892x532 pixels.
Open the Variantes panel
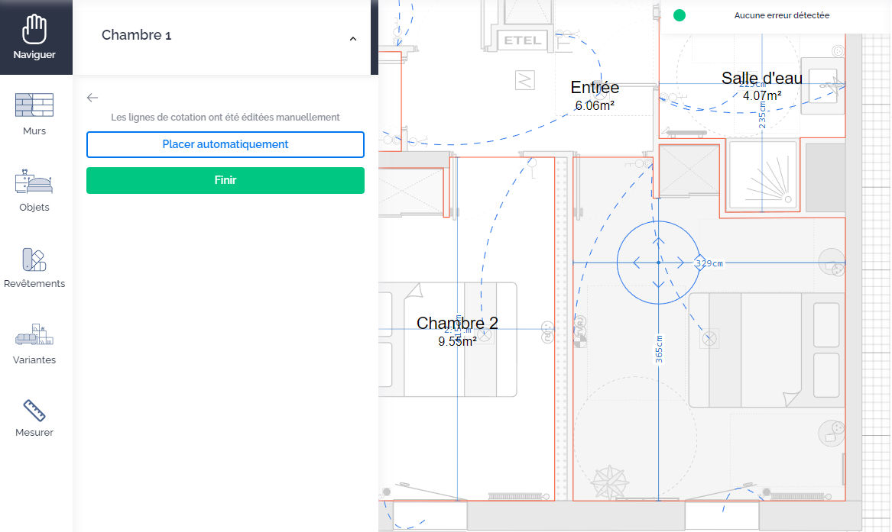click(34, 343)
